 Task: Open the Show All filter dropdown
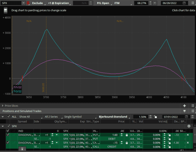coord(30,117)
